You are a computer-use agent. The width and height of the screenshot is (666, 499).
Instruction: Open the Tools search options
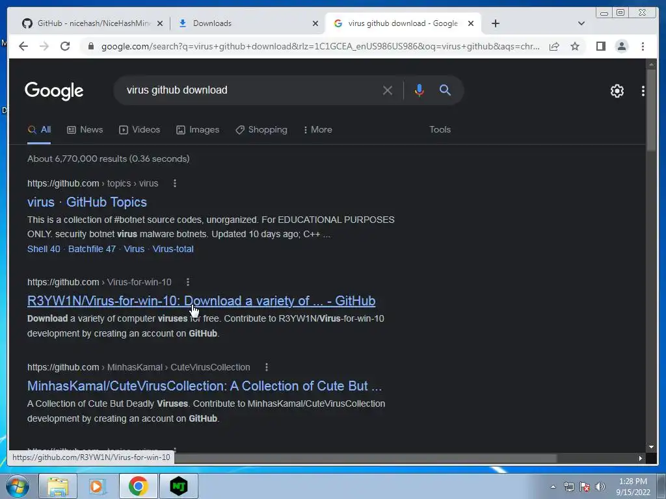point(440,130)
